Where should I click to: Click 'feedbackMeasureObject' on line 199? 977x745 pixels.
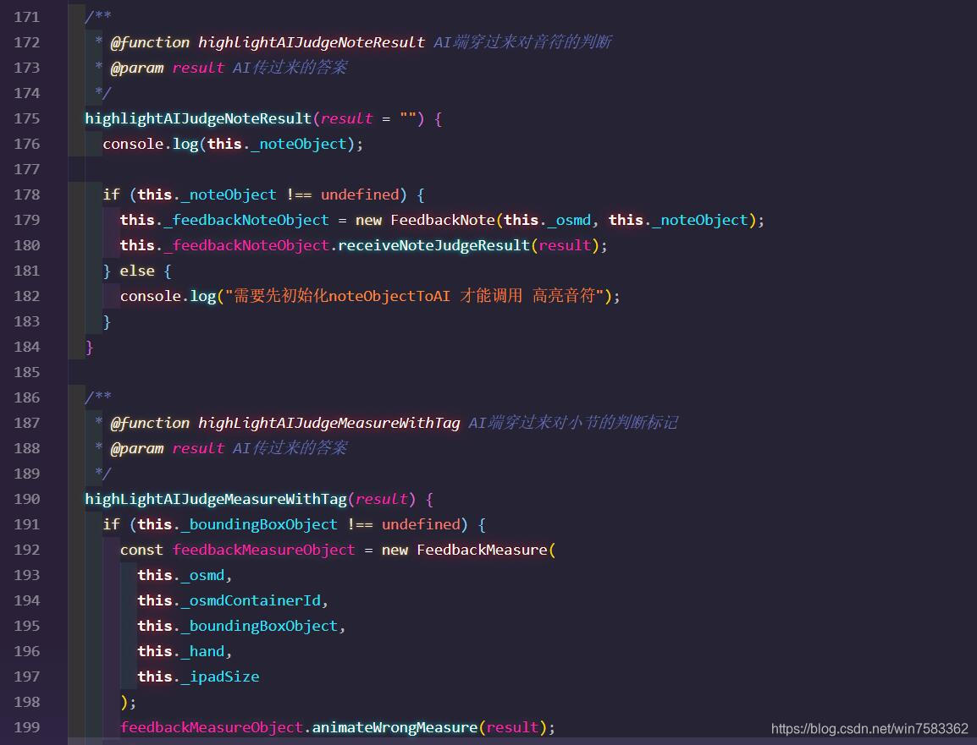(x=211, y=727)
